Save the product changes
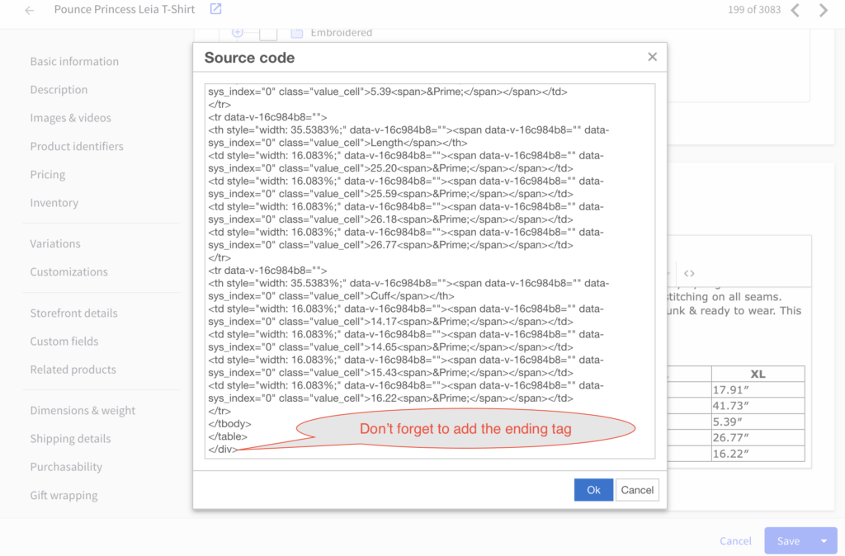 point(788,541)
